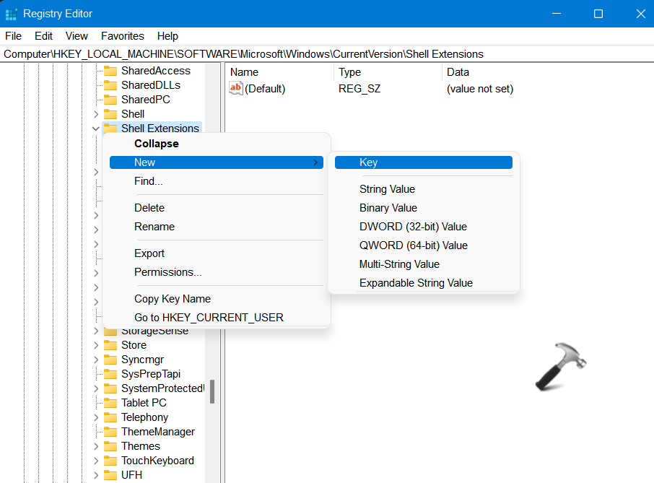654x483 pixels.
Task: Expand the TouchKeyboard tree node
Action: pyautogui.click(x=96, y=461)
